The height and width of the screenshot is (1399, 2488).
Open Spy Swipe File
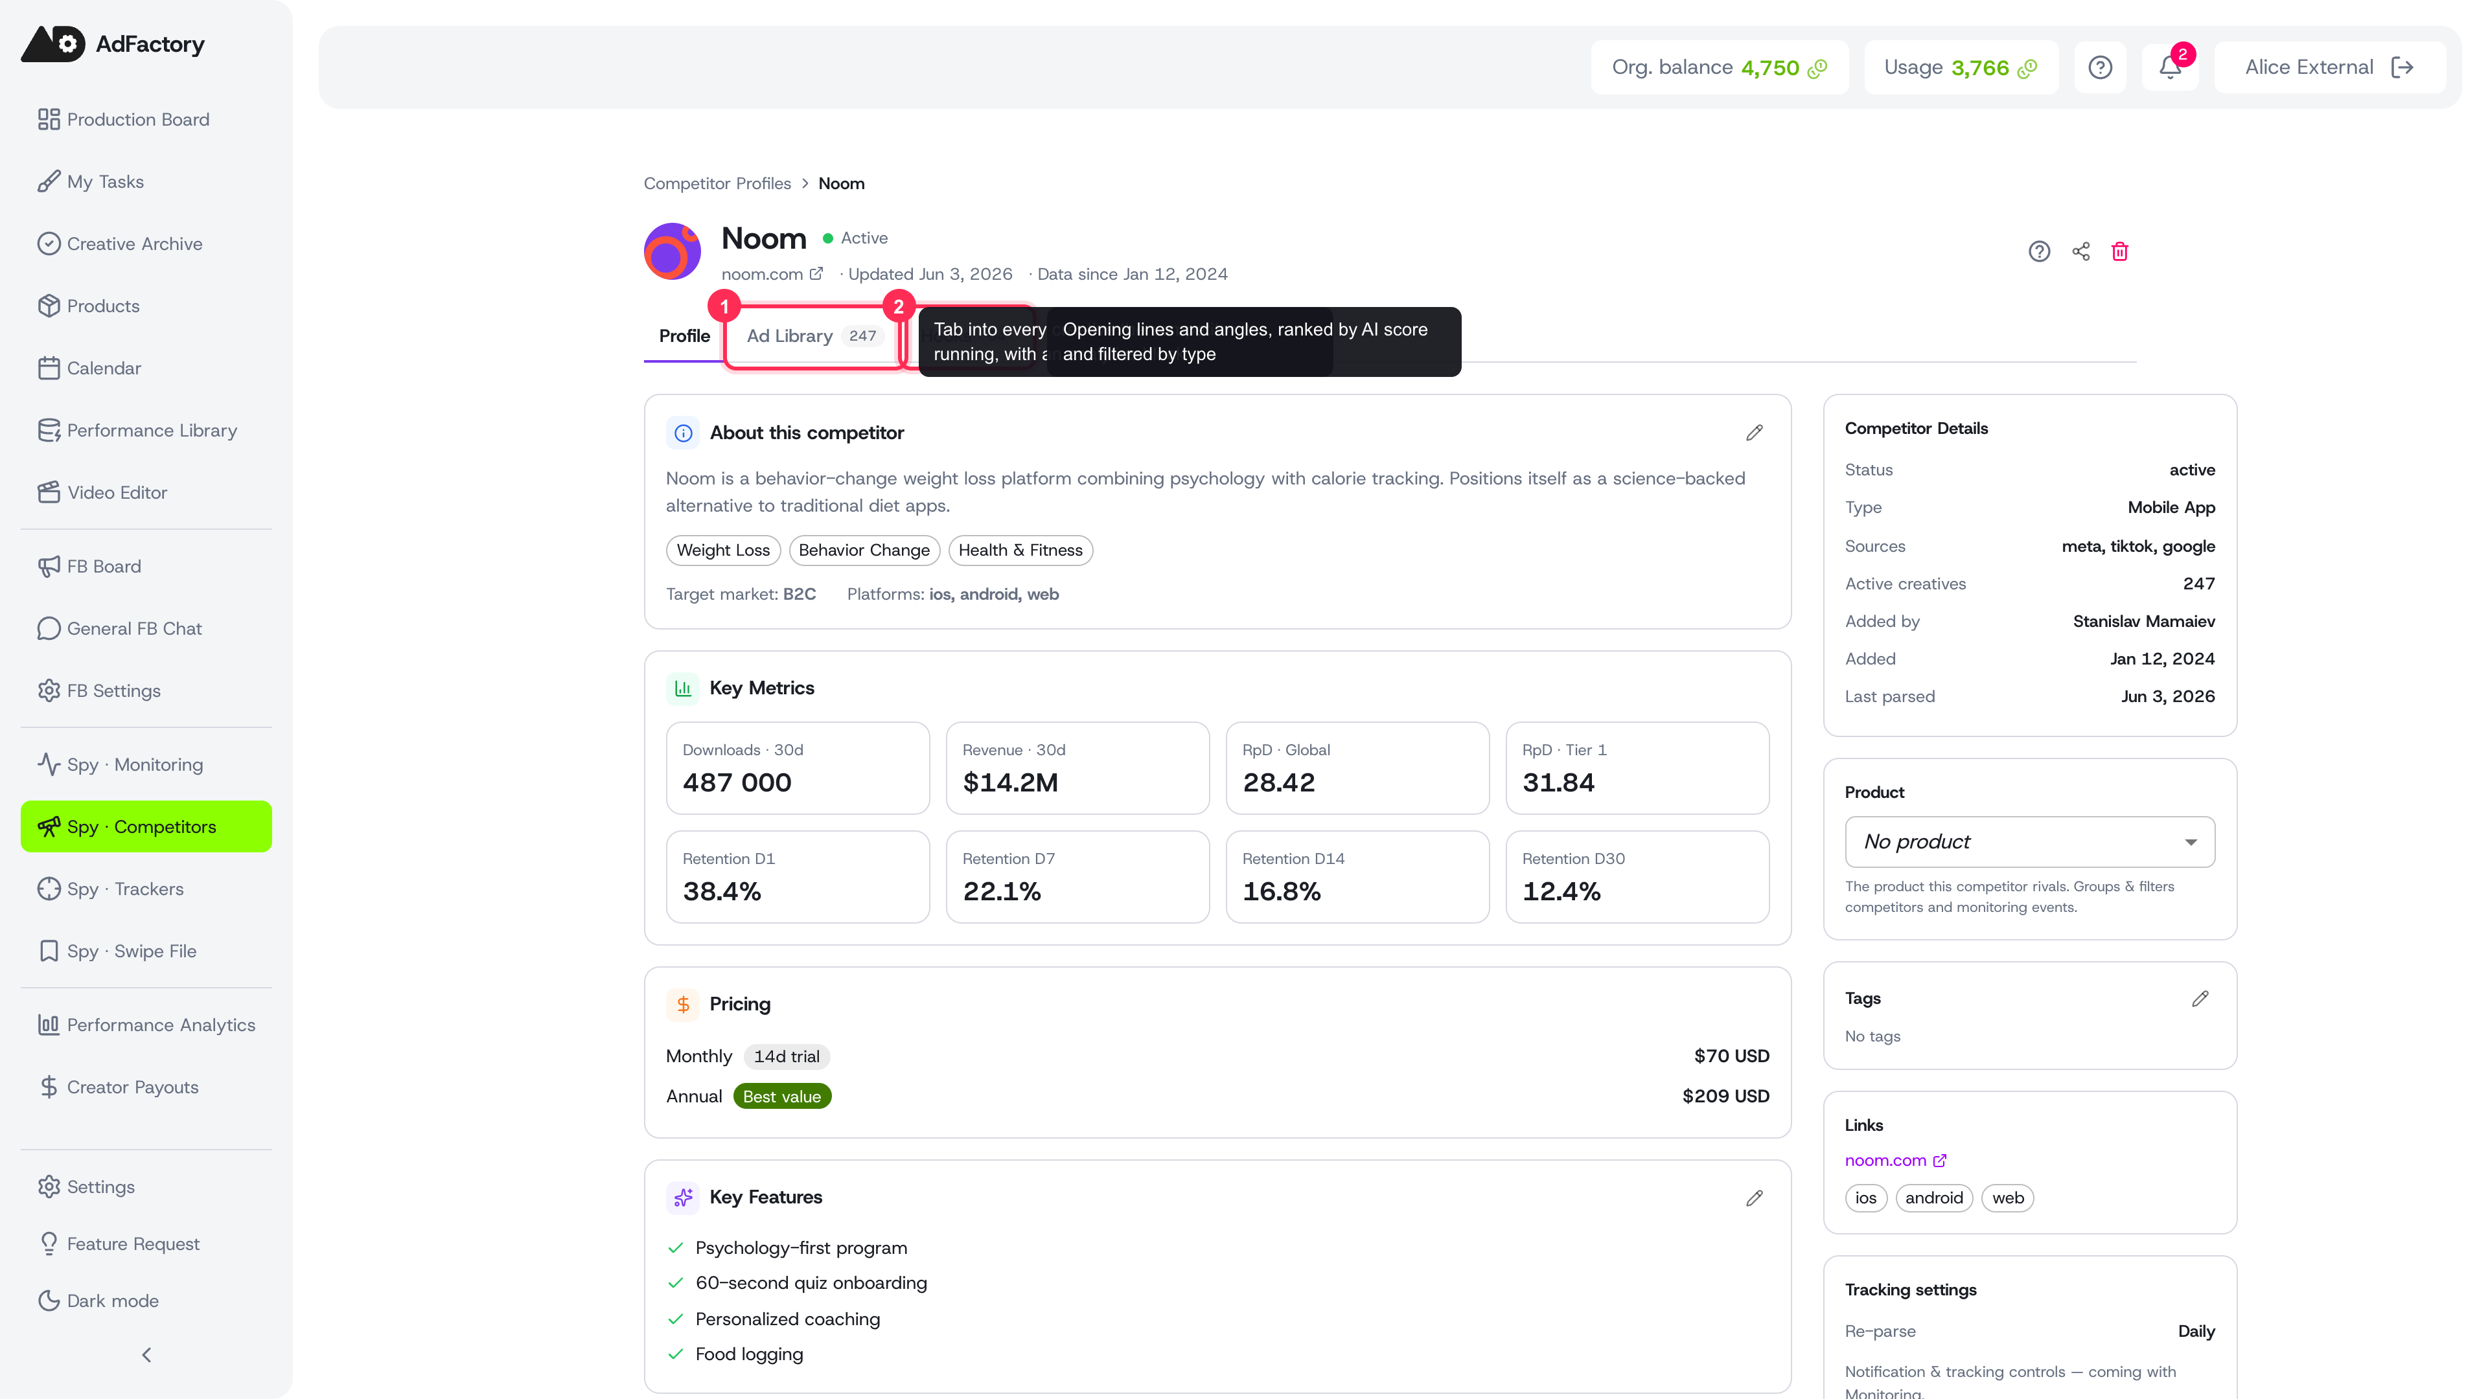(x=146, y=951)
